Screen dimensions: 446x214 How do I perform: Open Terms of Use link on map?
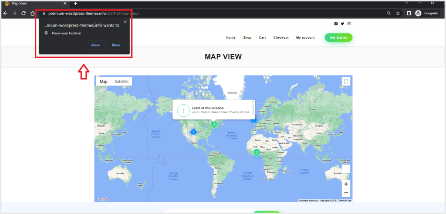coord(345,201)
